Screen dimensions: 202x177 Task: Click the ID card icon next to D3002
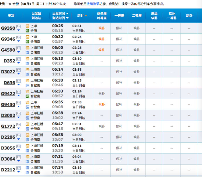tap(18, 113)
